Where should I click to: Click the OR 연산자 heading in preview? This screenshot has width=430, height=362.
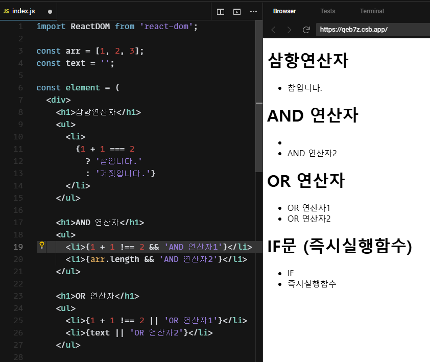306,181
